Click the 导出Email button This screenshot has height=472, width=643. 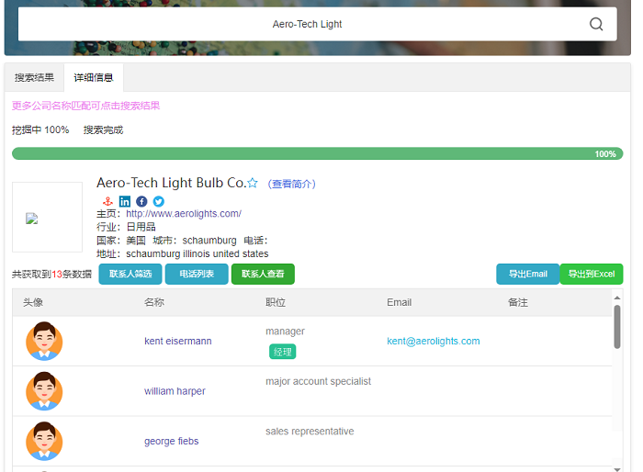tap(528, 274)
